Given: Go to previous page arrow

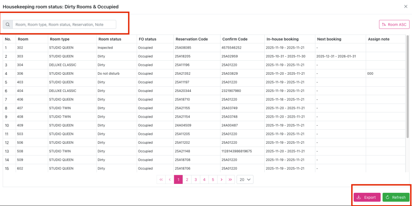Looking at the screenshot, I should click(x=170, y=179).
